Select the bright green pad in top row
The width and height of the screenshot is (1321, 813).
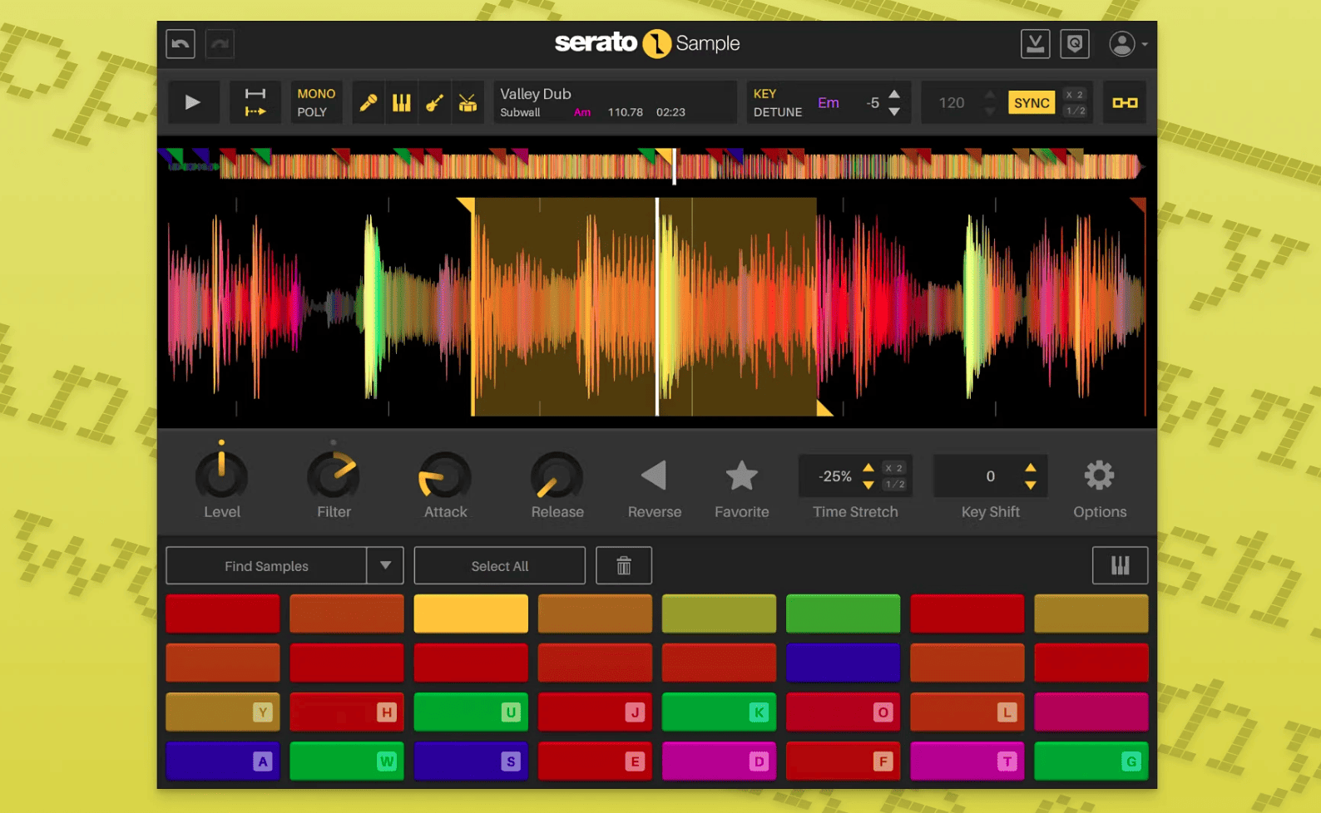point(843,613)
